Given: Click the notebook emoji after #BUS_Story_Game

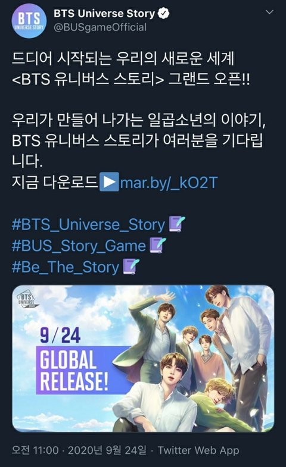Looking at the screenshot, I should pos(157,246).
